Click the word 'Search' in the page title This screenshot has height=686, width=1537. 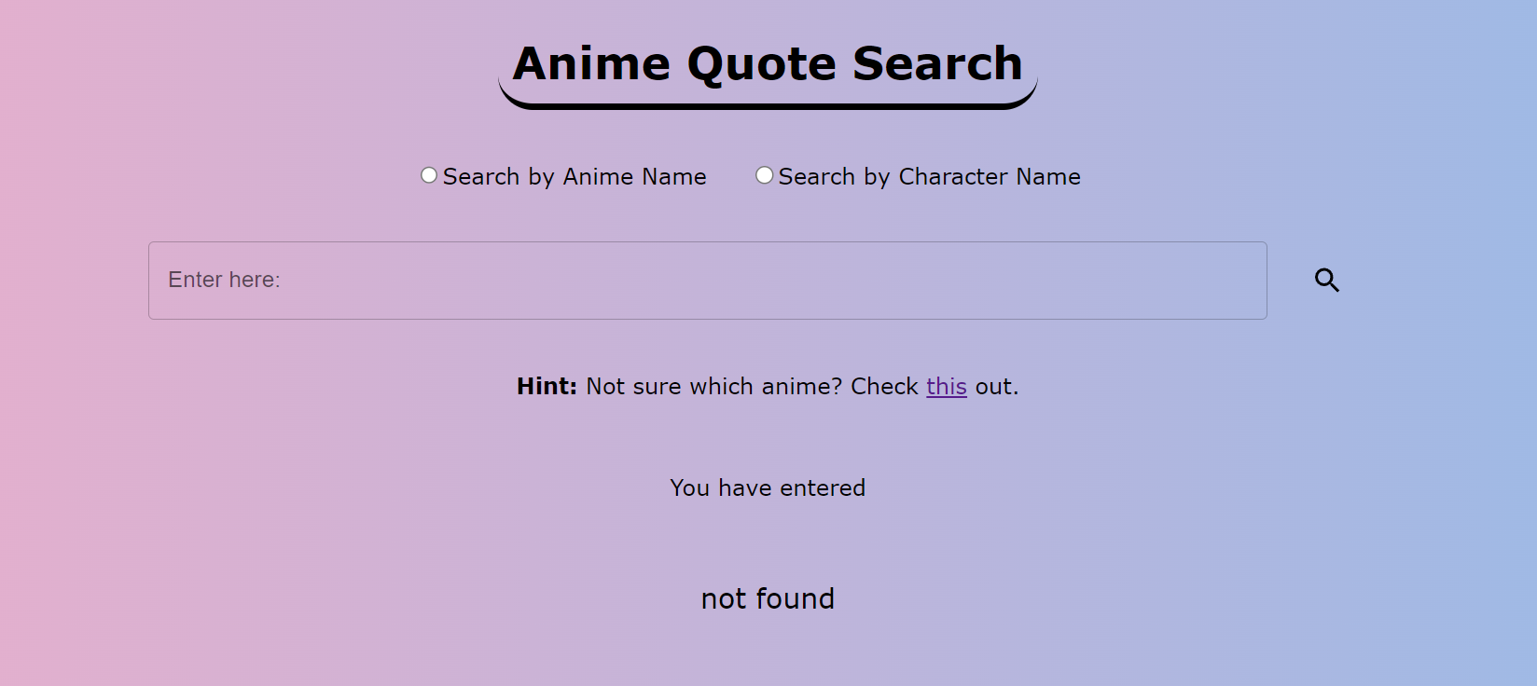coord(937,64)
